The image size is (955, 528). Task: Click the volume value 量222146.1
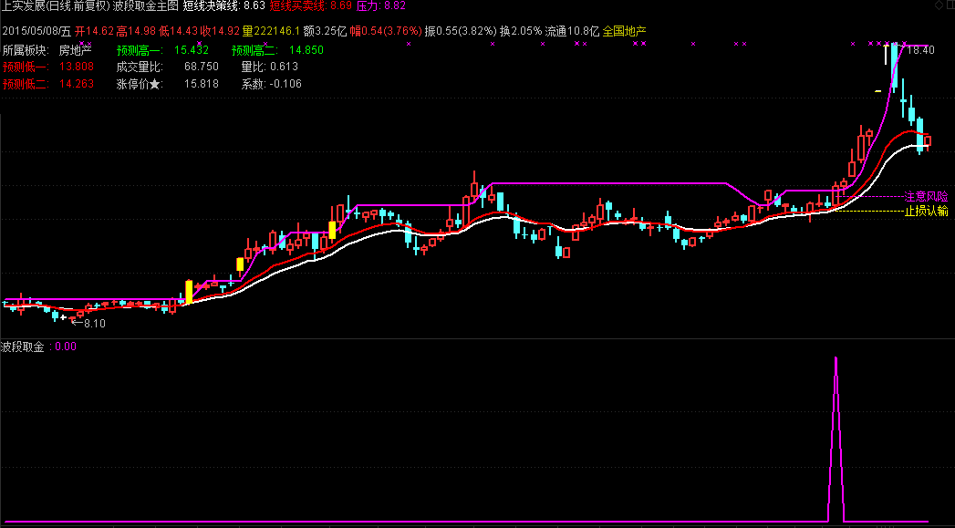click(x=271, y=31)
